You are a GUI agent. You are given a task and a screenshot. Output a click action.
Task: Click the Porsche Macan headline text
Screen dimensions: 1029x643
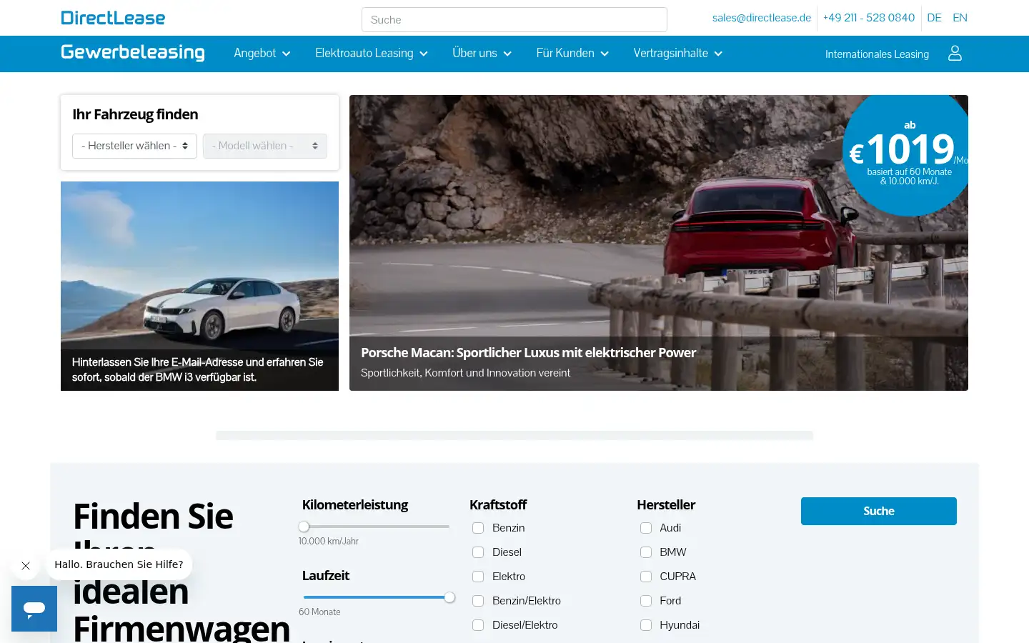point(528,352)
